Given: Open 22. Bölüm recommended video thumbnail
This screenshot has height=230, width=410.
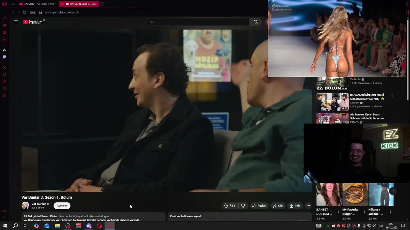Looking at the screenshot, I should [x=332, y=84].
